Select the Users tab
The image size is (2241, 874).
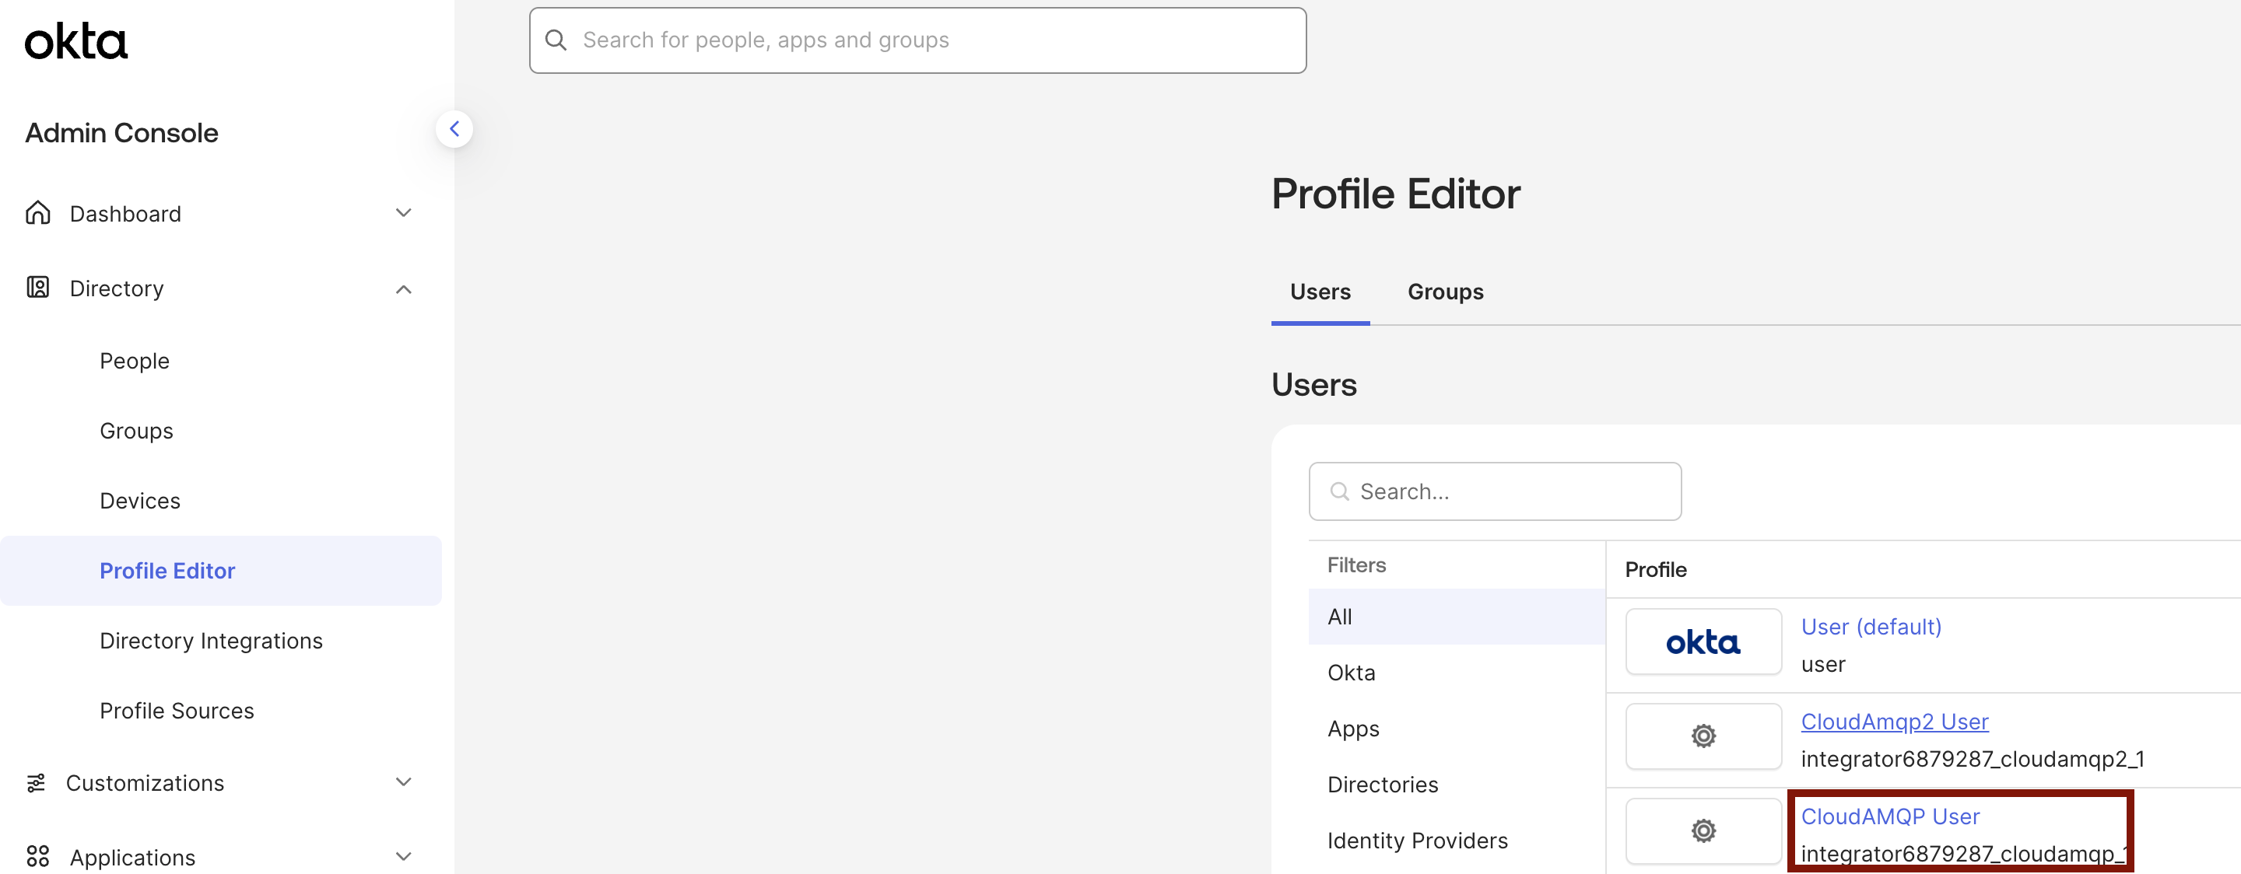[x=1319, y=292]
